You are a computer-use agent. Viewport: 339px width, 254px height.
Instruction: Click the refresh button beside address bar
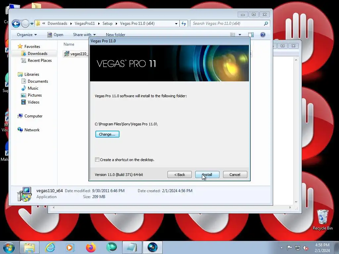183,23
